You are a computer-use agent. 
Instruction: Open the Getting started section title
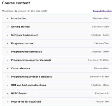20,27
